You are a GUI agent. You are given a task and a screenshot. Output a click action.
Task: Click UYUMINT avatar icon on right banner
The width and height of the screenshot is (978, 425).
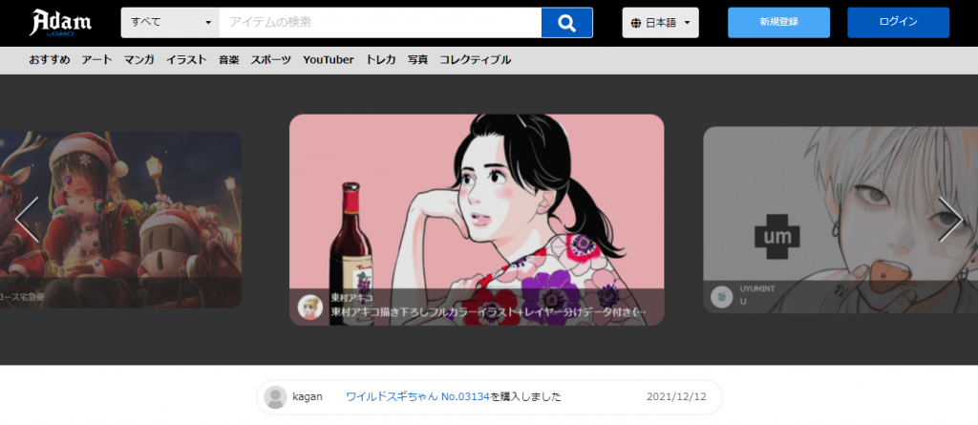click(722, 297)
